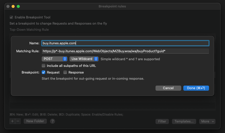This screenshot has height=133, width=225.
Task: Expand the More dropdown menu
Action: pyautogui.click(x=207, y=121)
